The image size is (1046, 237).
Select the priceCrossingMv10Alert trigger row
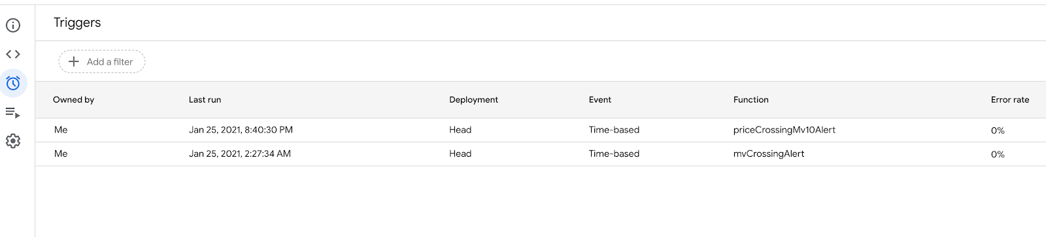tap(541, 130)
